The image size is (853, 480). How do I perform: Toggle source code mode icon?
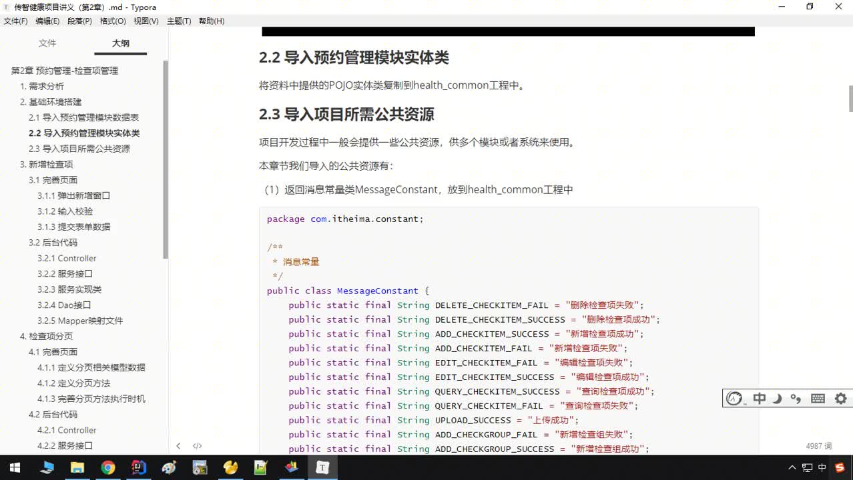198,446
